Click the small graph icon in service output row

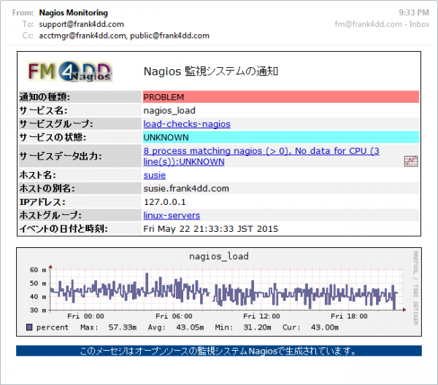pyautogui.click(x=410, y=161)
